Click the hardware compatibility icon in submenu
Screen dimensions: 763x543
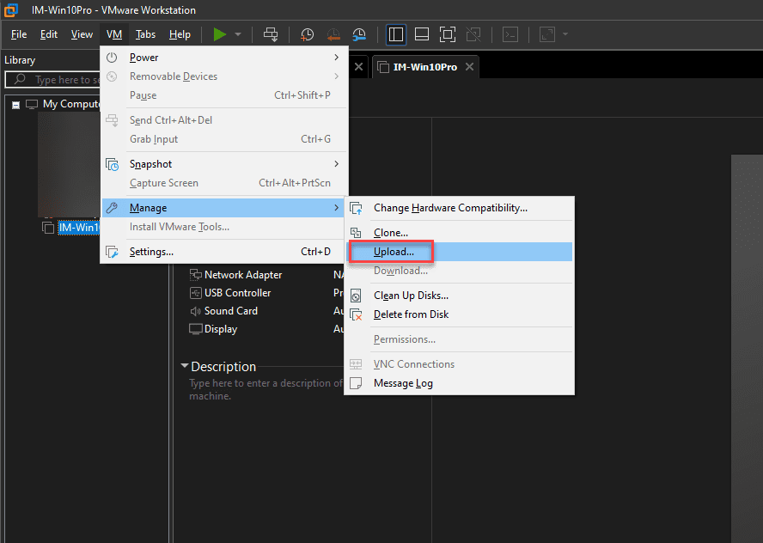click(357, 208)
